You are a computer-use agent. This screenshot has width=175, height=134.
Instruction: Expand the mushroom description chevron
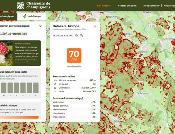click(x=27, y=62)
